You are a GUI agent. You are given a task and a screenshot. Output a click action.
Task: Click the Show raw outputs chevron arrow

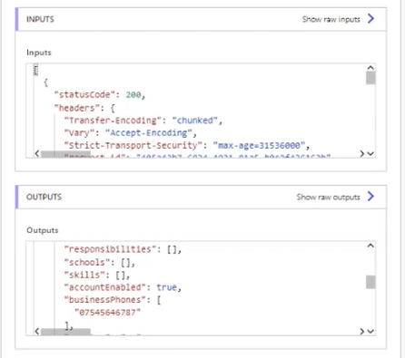click(x=370, y=197)
